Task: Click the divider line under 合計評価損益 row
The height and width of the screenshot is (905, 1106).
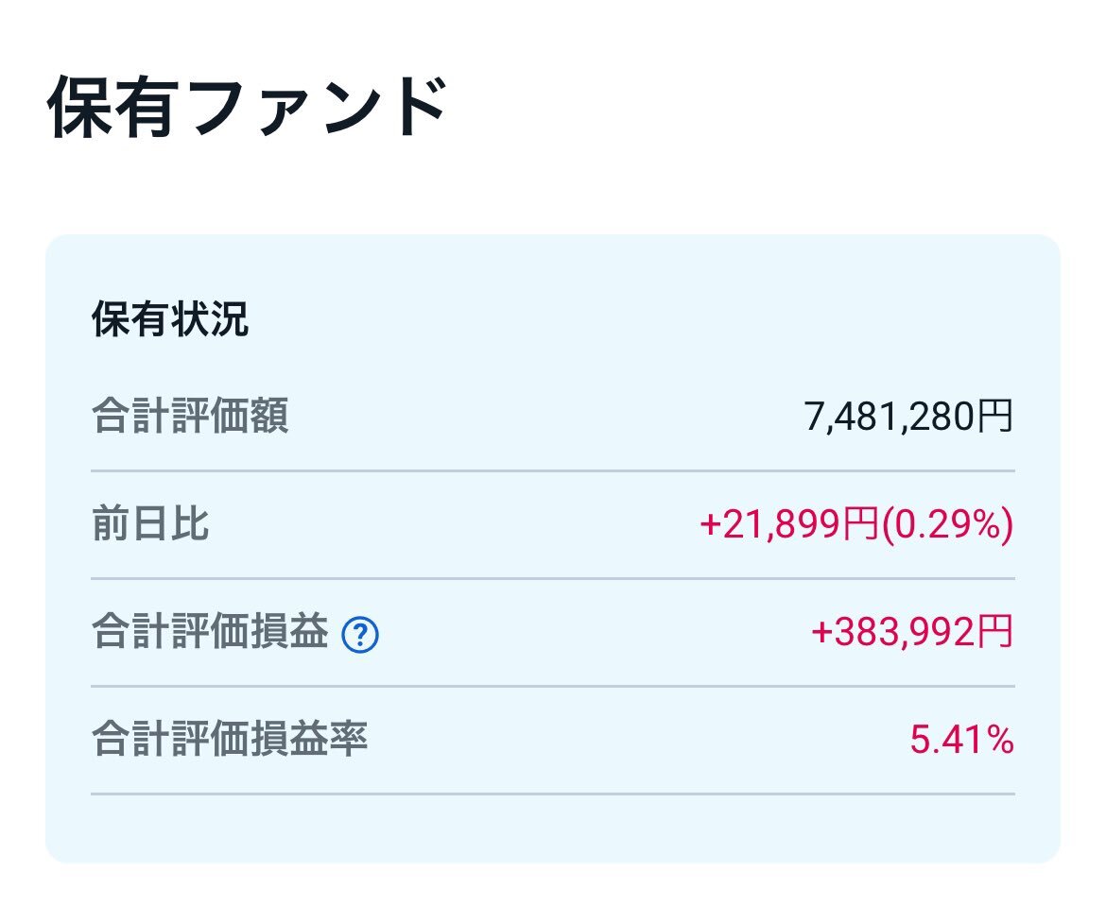Action: coord(553,686)
